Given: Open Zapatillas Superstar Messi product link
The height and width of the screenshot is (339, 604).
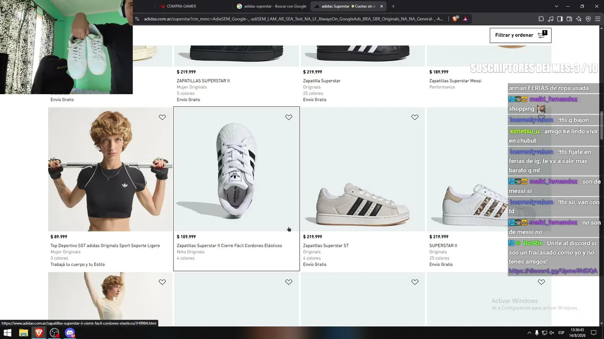Looking at the screenshot, I should coord(455,81).
